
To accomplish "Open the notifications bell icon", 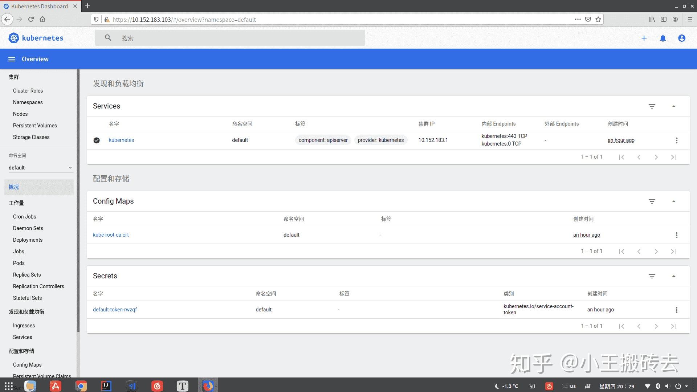I will pyautogui.click(x=663, y=38).
